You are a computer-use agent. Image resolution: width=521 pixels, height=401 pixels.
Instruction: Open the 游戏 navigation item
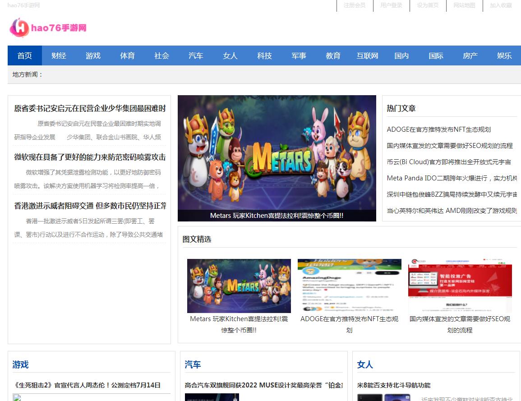click(93, 55)
